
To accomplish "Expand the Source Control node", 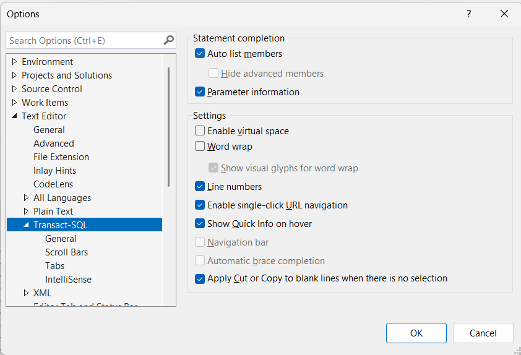I will coord(14,88).
